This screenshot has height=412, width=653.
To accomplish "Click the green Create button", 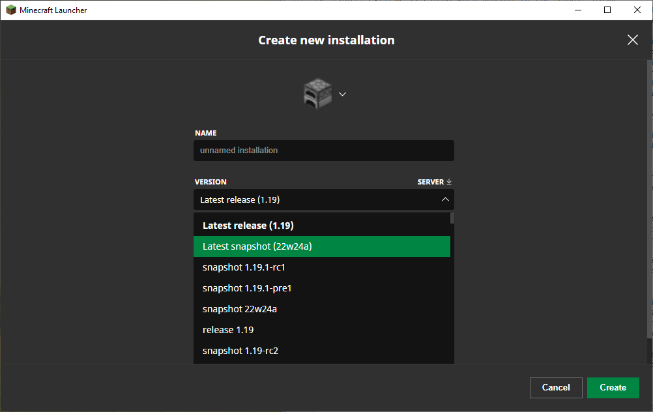I will [613, 387].
